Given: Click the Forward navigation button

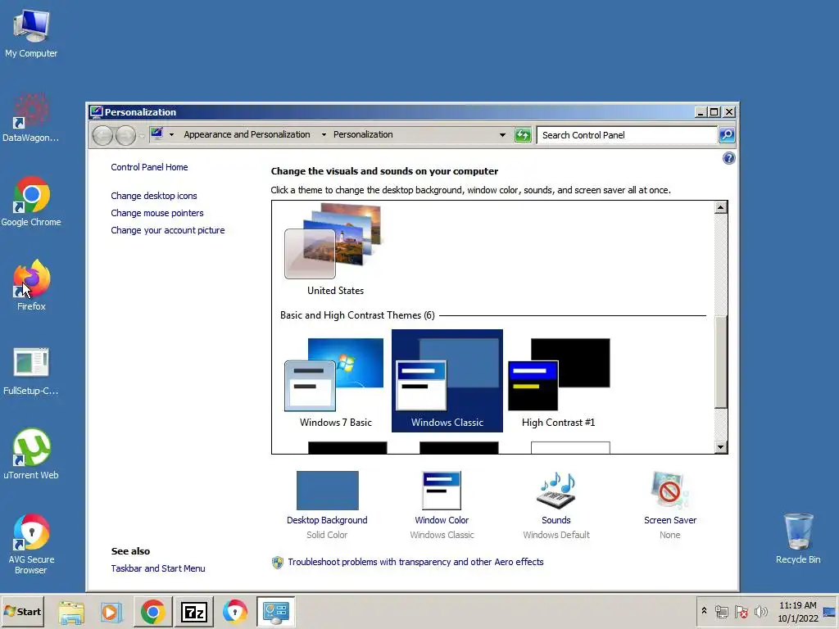Looking at the screenshot, I should (x=125, y=135).
